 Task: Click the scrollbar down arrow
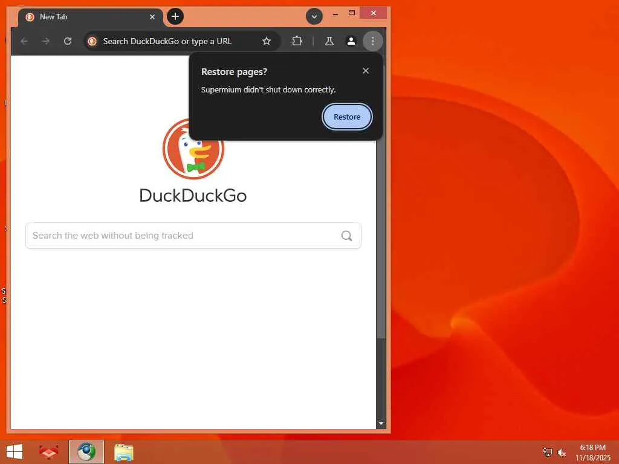pos(381,424)
